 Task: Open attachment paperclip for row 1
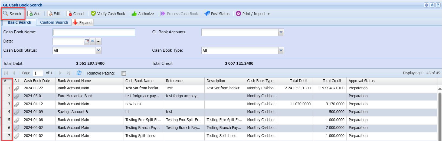click(17, 88)
